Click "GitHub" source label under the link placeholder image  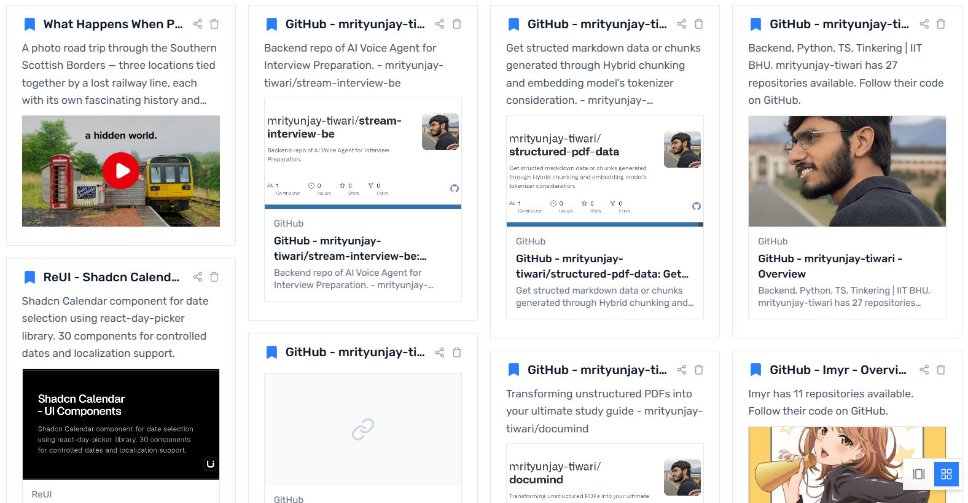pyautogui.click(x=289, y=499)
